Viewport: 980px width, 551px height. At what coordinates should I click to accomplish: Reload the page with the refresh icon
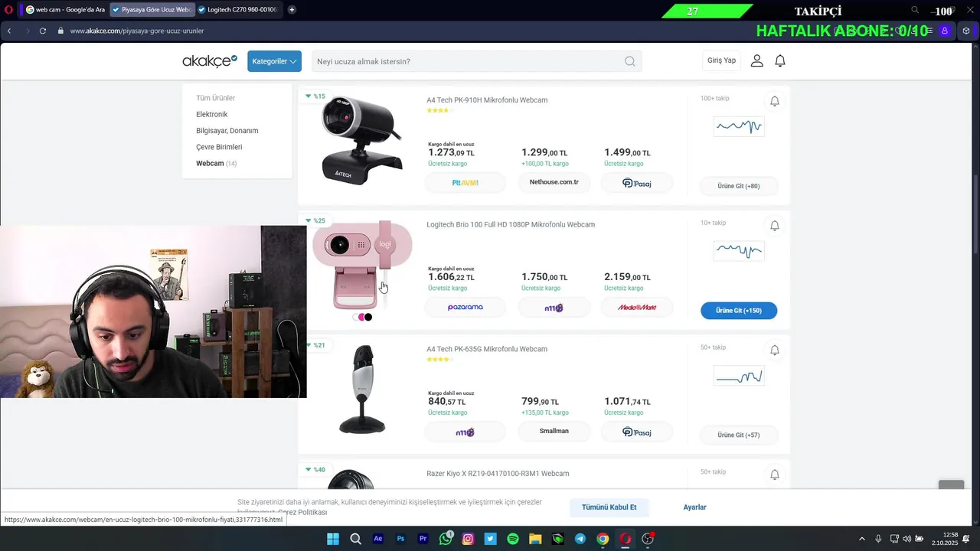43,31
